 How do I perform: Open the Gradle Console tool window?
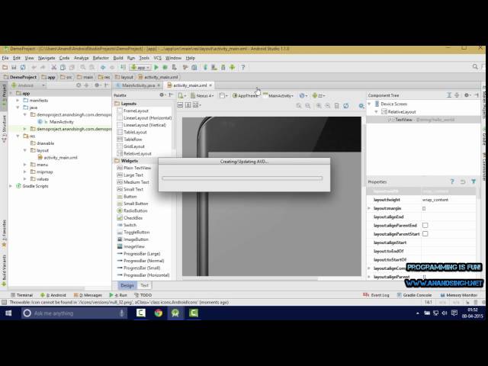(x=414, y=295)
